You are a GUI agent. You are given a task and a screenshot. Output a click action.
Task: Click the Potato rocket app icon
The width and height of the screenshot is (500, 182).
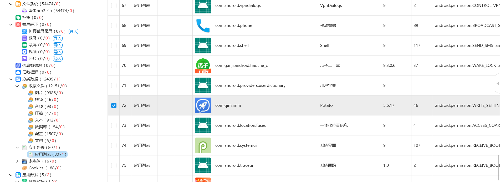tap(203, 105)
